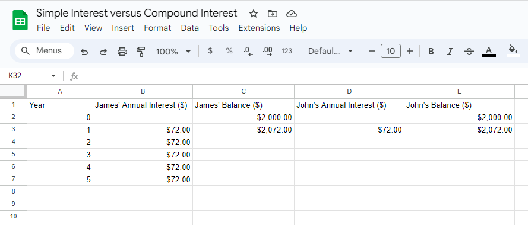Click the select all corner box
This screenshot has height=225, width=528.
pos(13,91)
